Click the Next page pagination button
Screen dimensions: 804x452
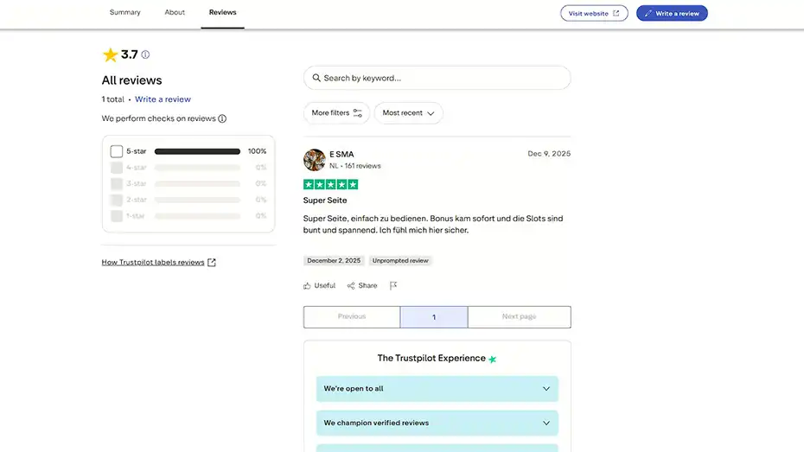pyautogui.click(x=519, y=317)
